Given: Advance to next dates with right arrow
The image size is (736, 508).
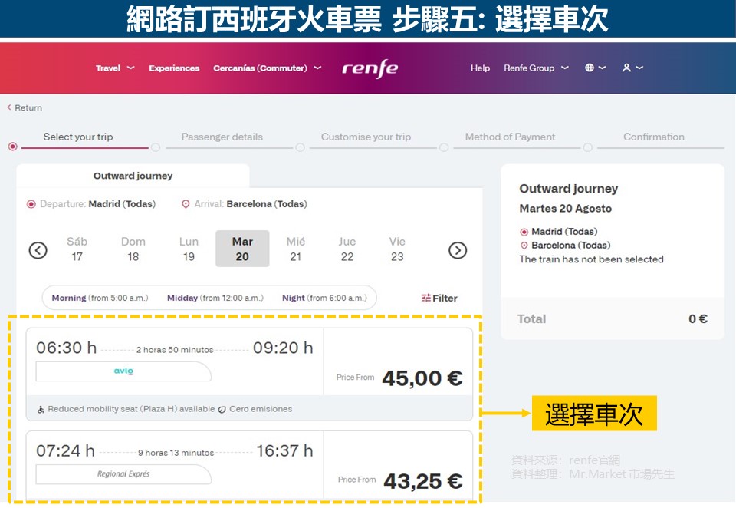Looking at the screenshot, I should (x=457, y=250).
